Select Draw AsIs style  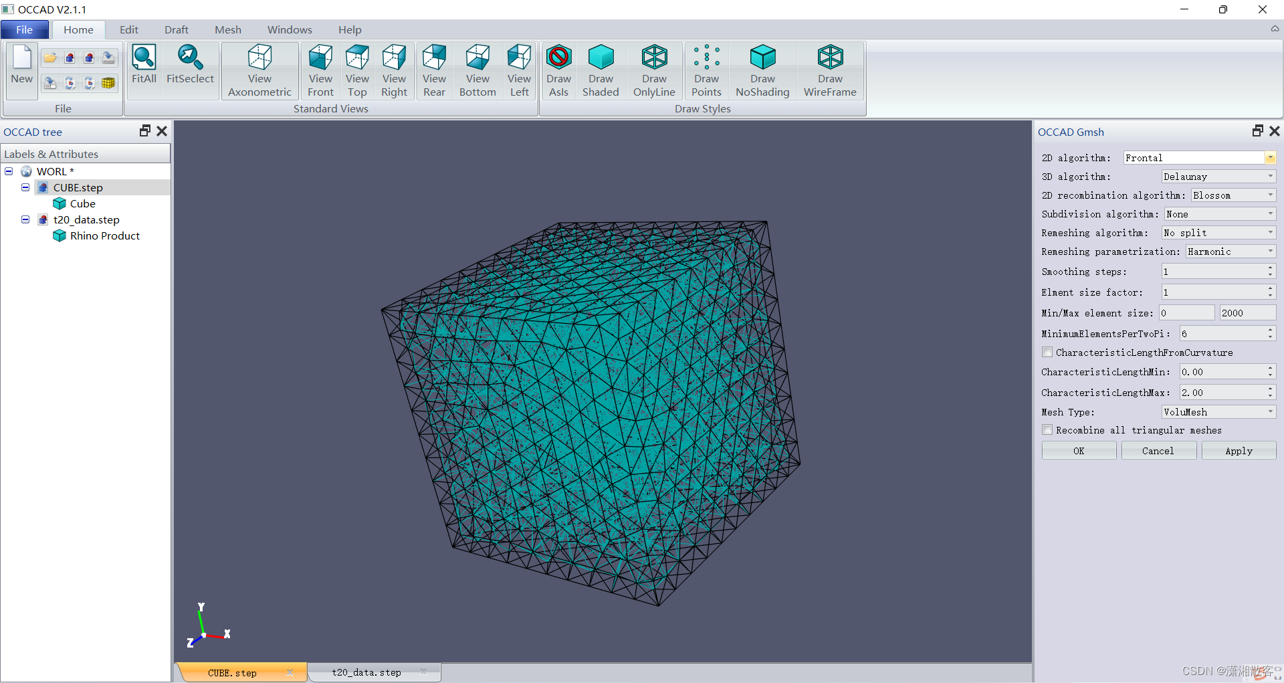(558, 71)
